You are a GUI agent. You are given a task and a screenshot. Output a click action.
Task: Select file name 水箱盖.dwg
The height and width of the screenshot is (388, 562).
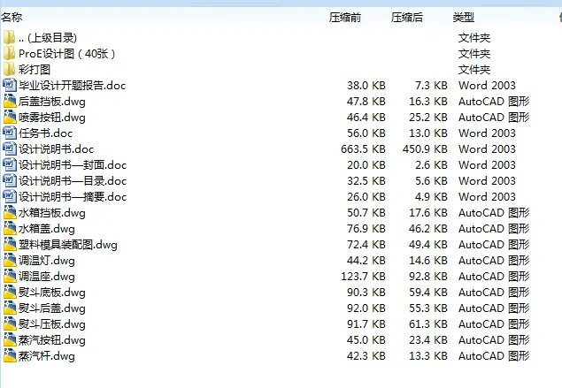(x=47, y=229)
